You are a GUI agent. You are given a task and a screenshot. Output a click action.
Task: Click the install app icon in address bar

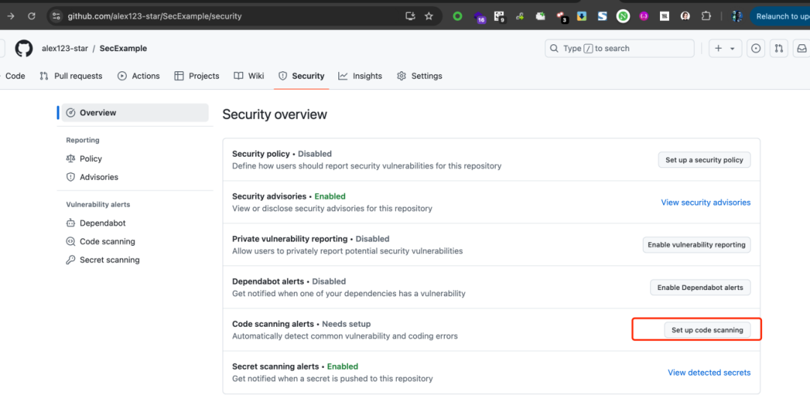(x=409, y=16)
